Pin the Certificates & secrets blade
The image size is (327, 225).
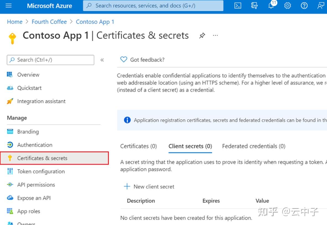coord(202,35)
